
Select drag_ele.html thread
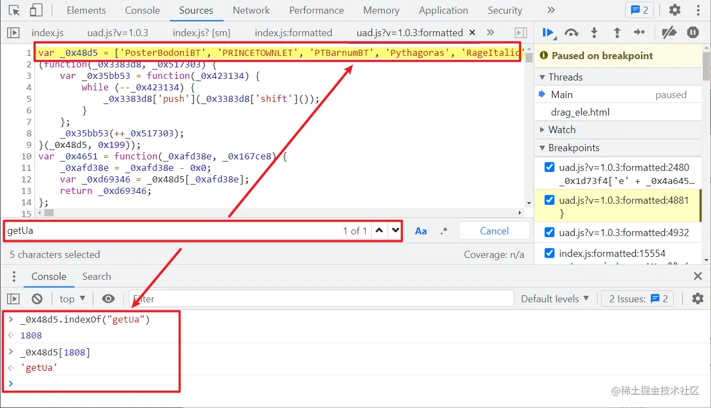[x=618, y=112]
